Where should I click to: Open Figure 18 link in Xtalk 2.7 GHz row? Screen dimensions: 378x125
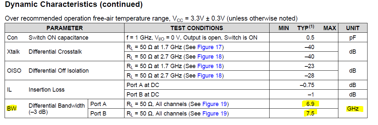click(210, 57)
